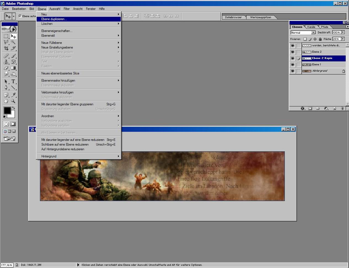Toggle the 'Ebene autom.' checkbox
Screen dimensions: 349x268
click(x=20, y=16)
